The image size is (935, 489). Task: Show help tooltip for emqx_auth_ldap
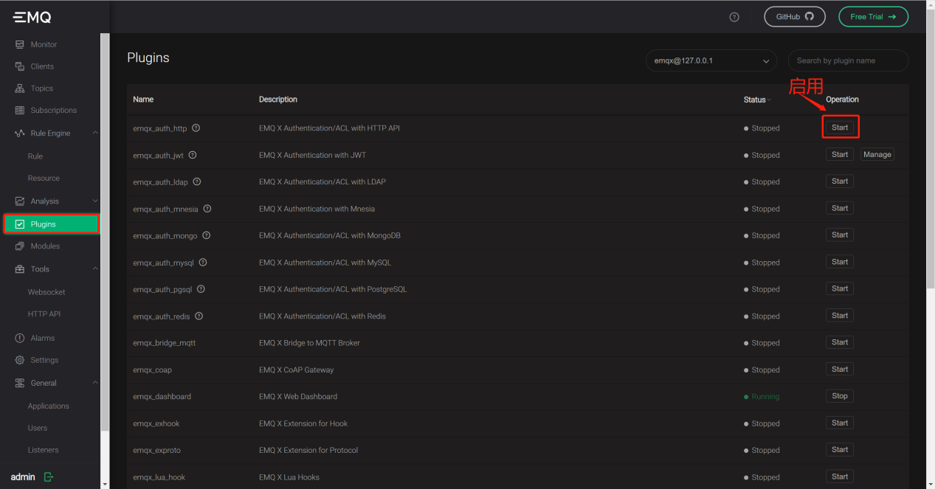click(197, 181)
